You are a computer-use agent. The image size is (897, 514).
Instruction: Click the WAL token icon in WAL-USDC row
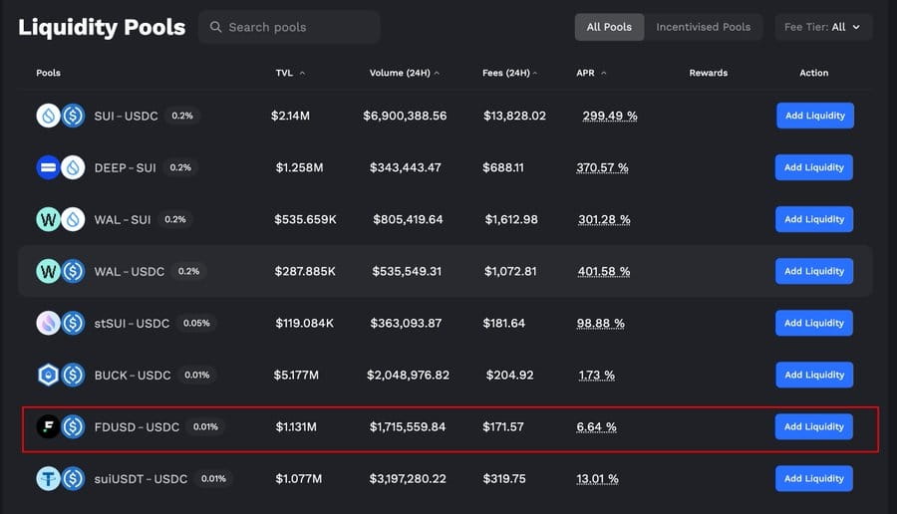click(48, 271)
